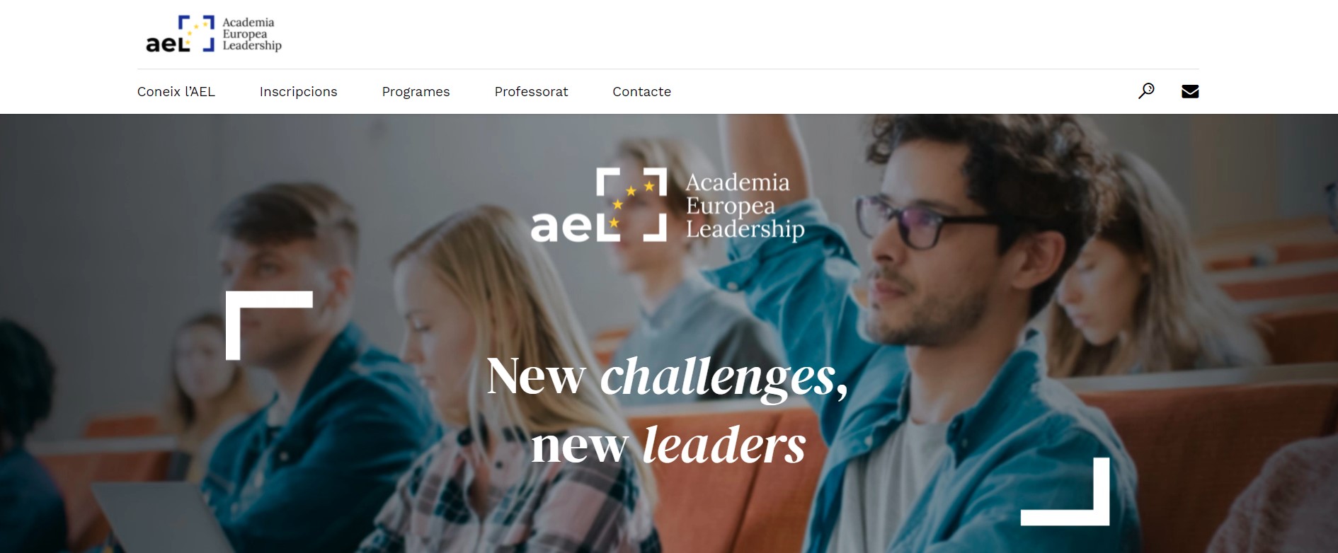This screenshot has width=1338, height=553.
Task: Open the search magnifier icon
Action: coord(1146,91)
